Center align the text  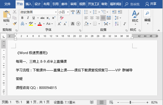coord(92,18)
